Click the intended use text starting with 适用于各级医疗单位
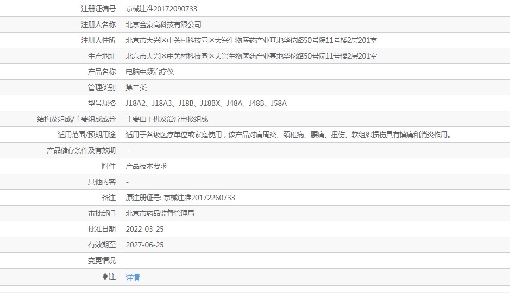Screen dimensions: 510x293 click(289, 135)
